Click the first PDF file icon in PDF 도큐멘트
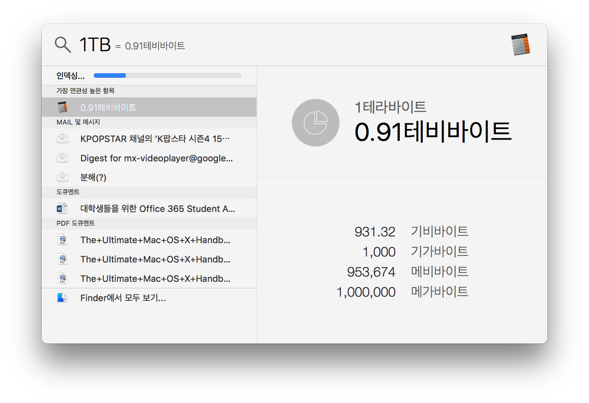Image resolution: width=589 pixels, height=403 pixels. pos(62,240)
